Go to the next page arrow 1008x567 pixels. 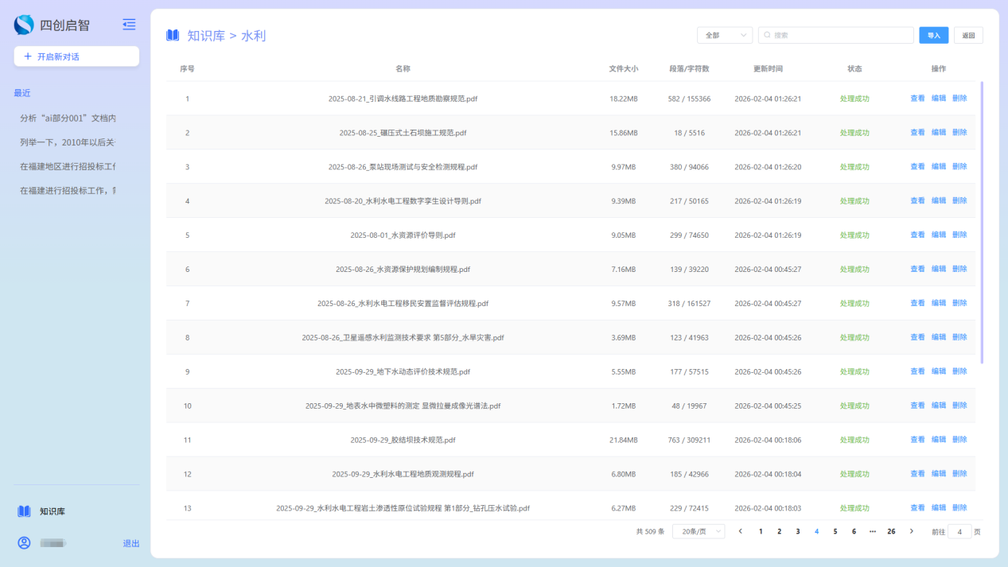point(912,531)
